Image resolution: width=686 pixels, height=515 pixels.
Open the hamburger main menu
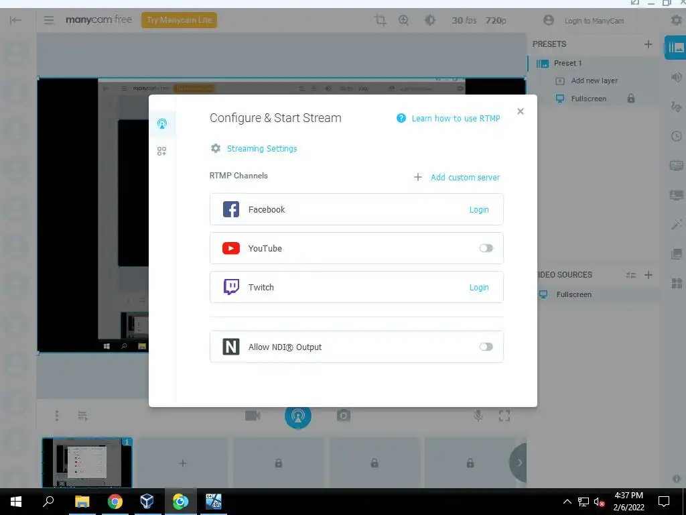pyautogui.click(x=48, y=20)
